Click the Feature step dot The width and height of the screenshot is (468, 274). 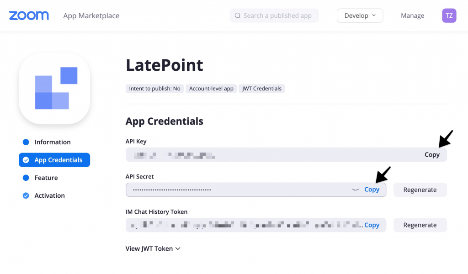[26, 178]
